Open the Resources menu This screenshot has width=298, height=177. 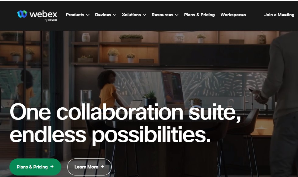163,15
